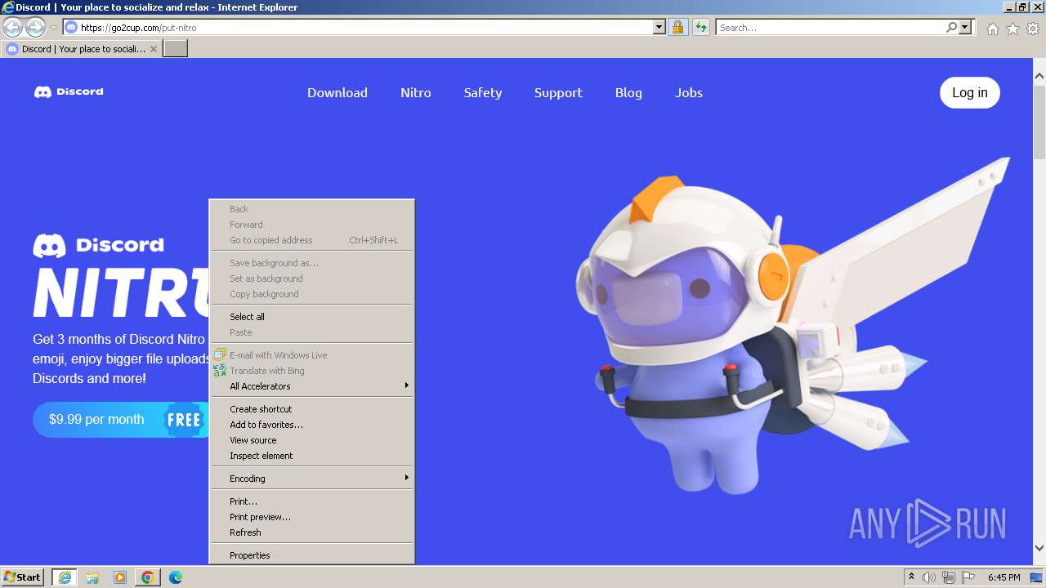Expand the address bar autocomplete dropdown
The width and height of the screenshot is (1046, 588).
coord(659,28)
